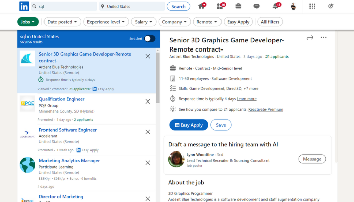
Task: Message Lynn Woodfine
Action: (x=312, y=159)
